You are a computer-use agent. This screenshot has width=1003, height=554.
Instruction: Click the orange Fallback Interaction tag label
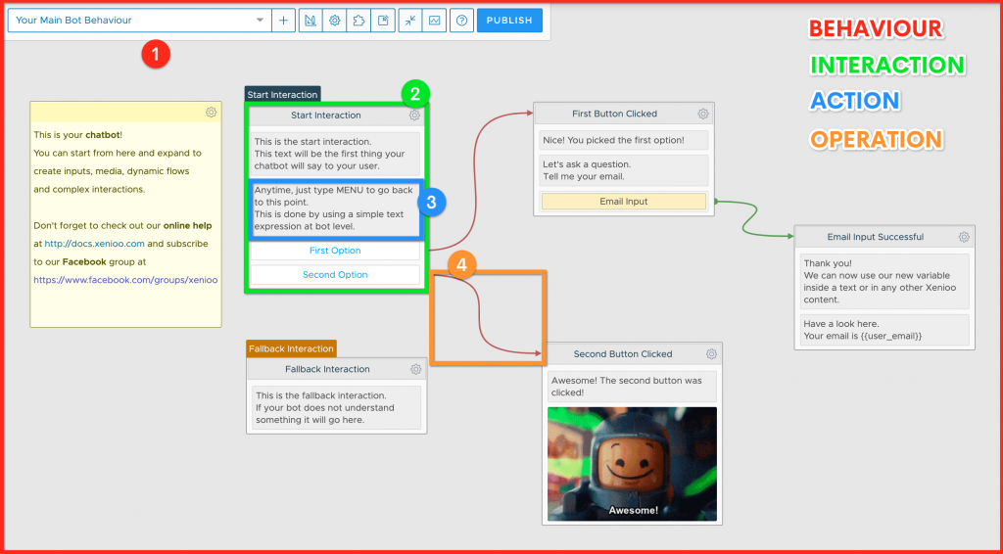(x=291, y=348)
